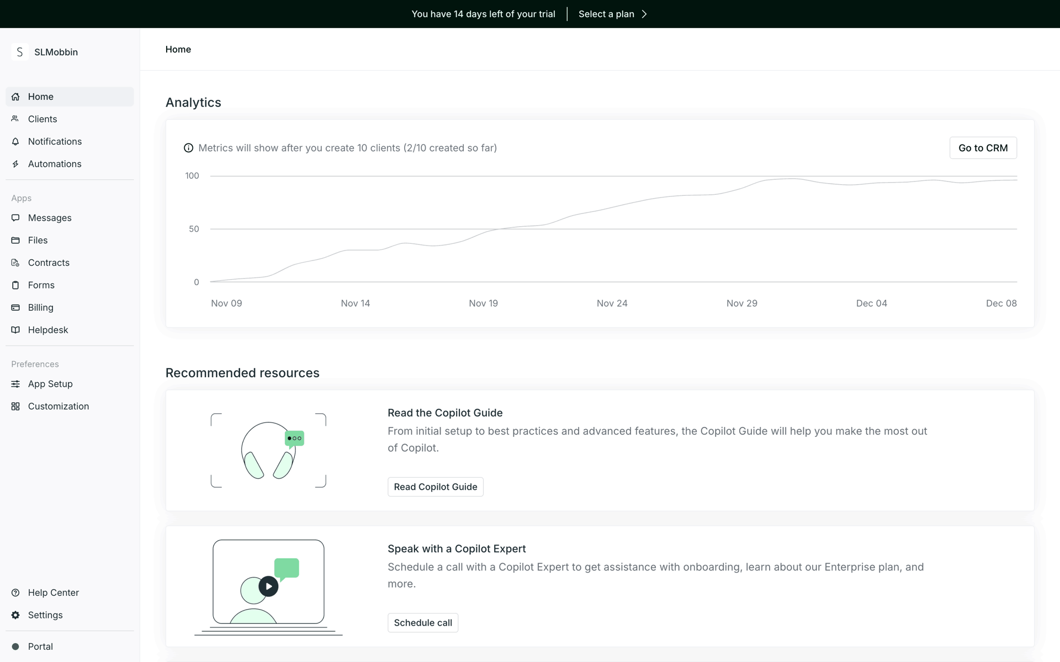
Task: Click the headphones Copilot Guide illustration
Action: 268,450
